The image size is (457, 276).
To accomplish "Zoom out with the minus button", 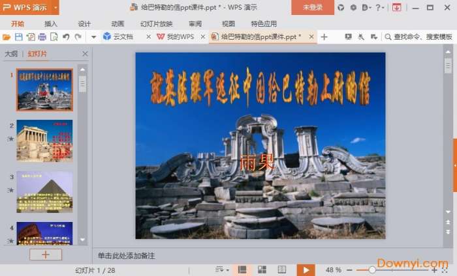I will (349, 270).
